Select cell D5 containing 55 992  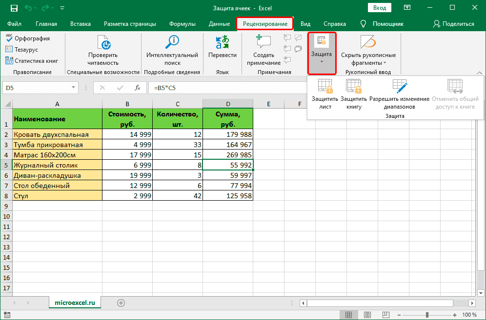[x=228, y=165]
